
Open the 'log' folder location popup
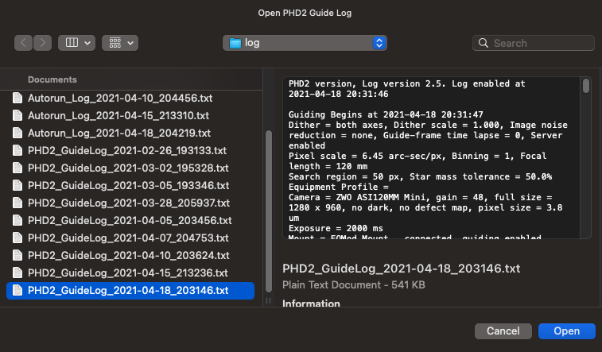coord(305,43)
